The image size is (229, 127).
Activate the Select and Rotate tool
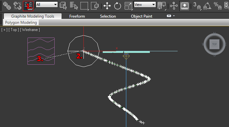click(117, 6)
